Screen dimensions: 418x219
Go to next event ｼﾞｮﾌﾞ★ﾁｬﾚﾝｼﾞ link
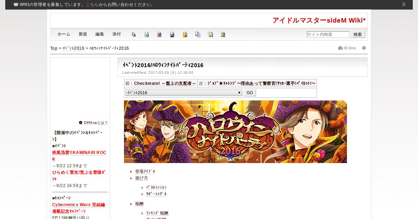(262, 83)
